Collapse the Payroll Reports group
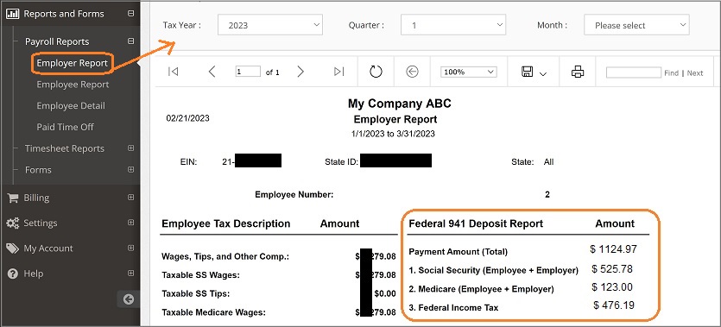Screen dimensions: 721x327 (x=131, y=41)
